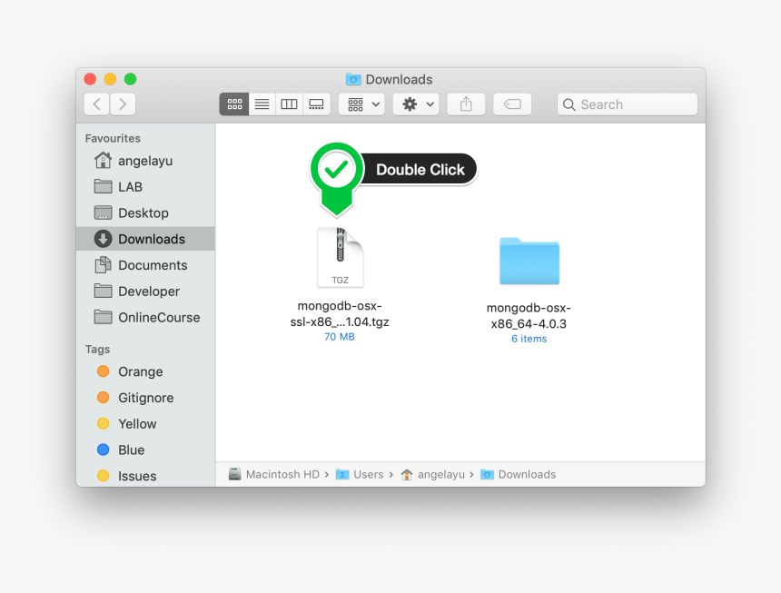Maximize the Finder window with green button

coord(131,79)
